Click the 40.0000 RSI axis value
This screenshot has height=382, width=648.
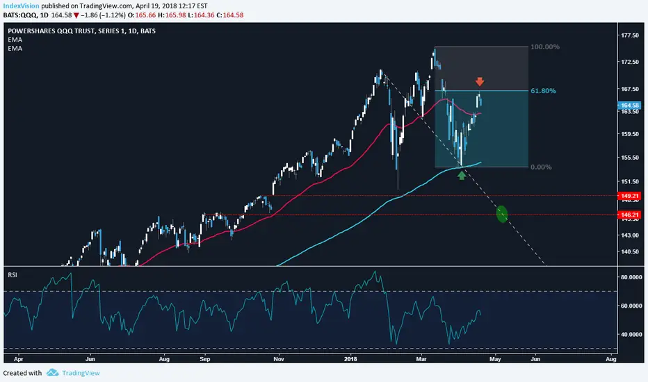[x=631, y=334]
